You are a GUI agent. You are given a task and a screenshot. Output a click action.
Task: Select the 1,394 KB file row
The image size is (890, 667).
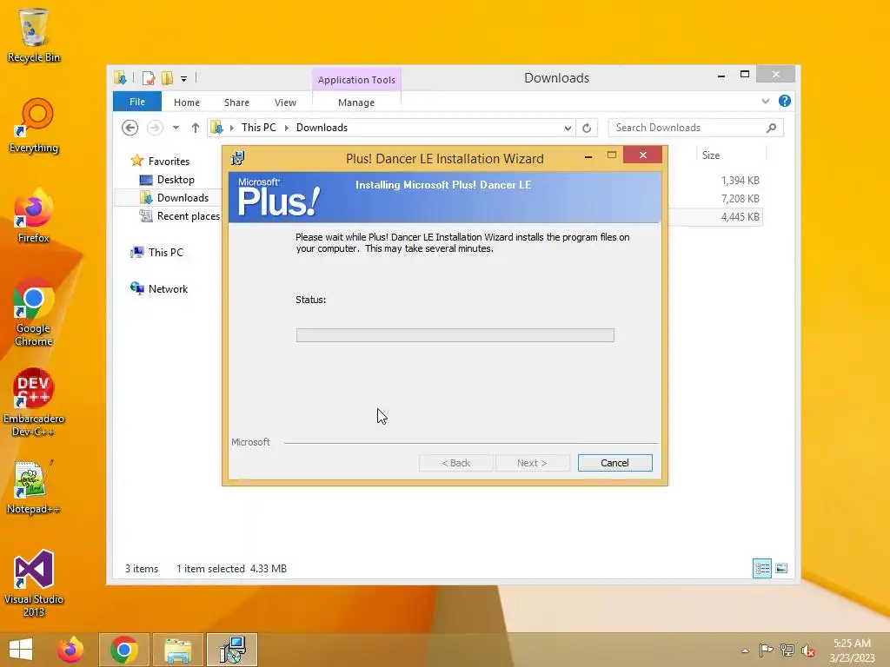(x=715, y=181)
